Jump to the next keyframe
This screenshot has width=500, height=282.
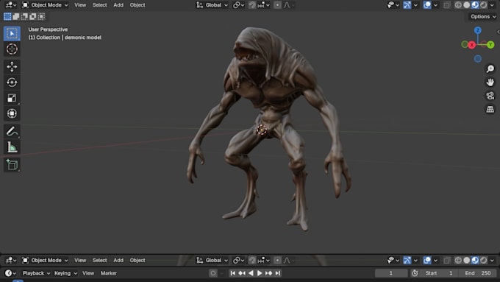click(269, 273)
